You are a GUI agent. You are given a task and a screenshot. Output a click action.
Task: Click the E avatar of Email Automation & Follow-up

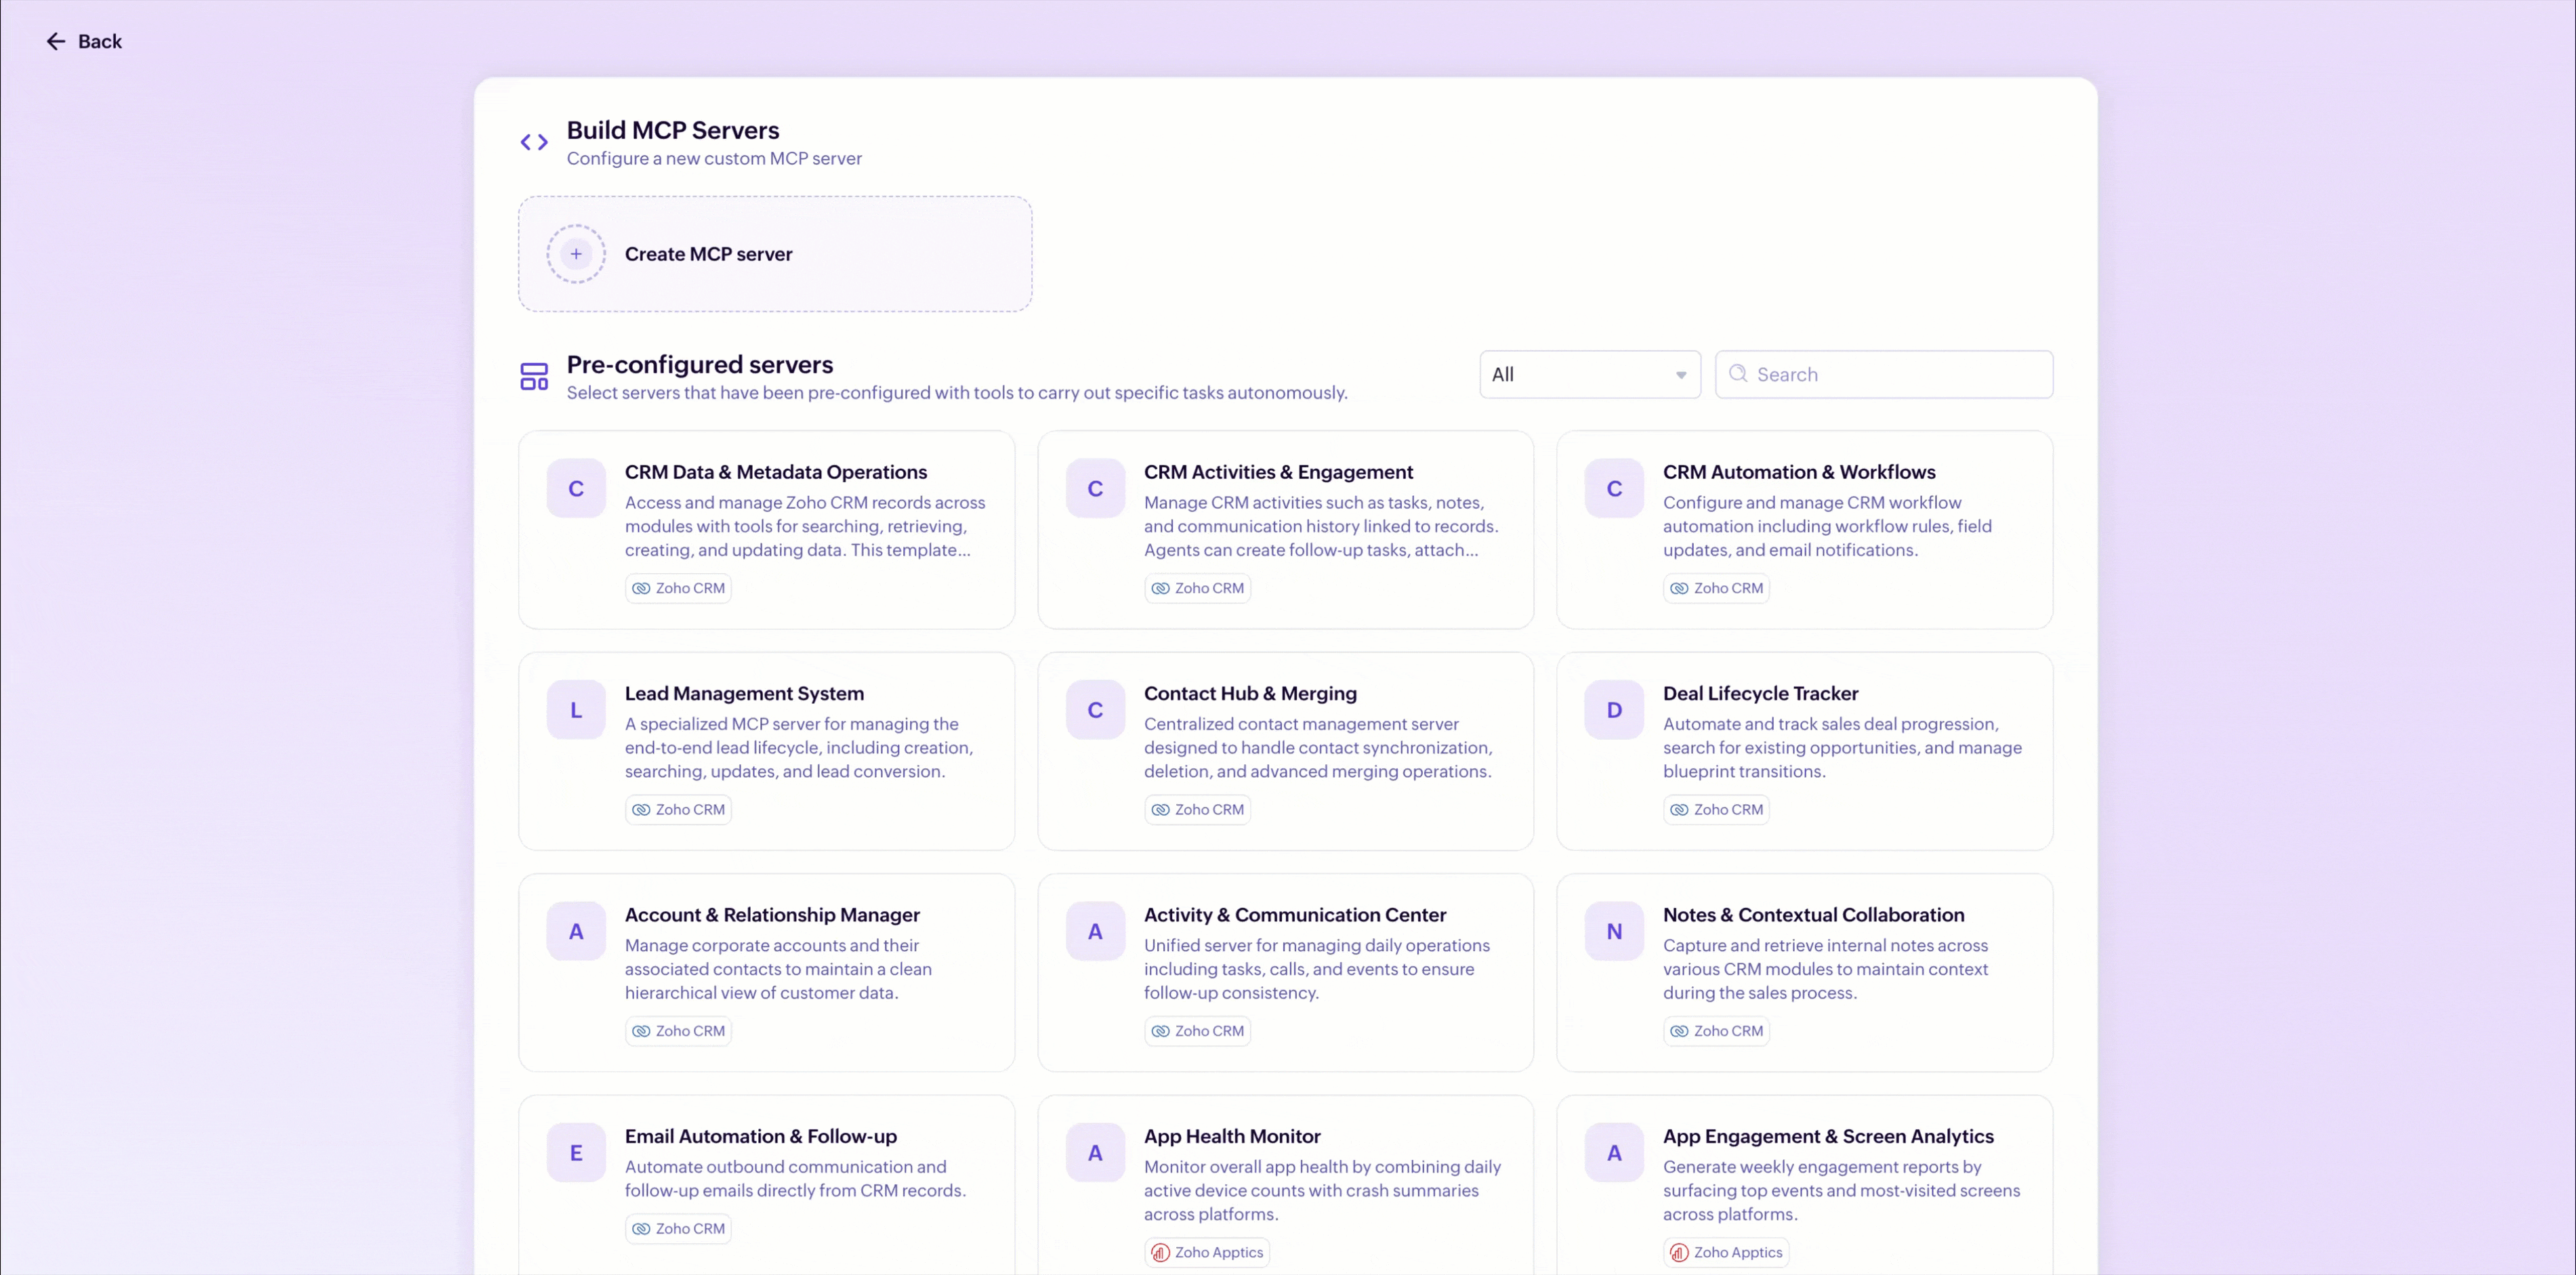(x=576, y=1152)
